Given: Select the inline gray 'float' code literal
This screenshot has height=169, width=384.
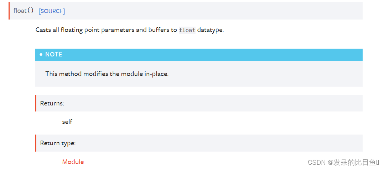Looking at the screenshot, I should pyautogui.click(x=187, y=30).
